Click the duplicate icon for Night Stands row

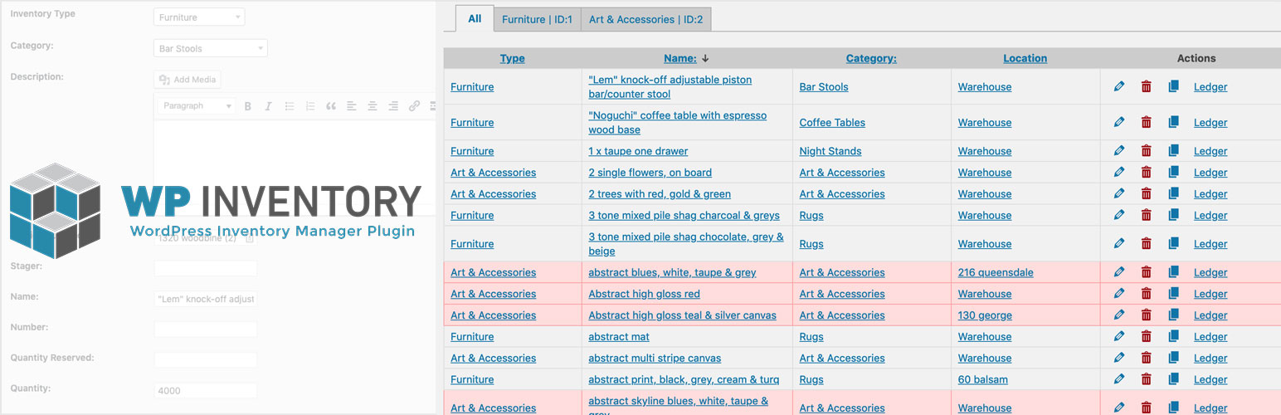pyautogui.click(x=1173, y=151)
